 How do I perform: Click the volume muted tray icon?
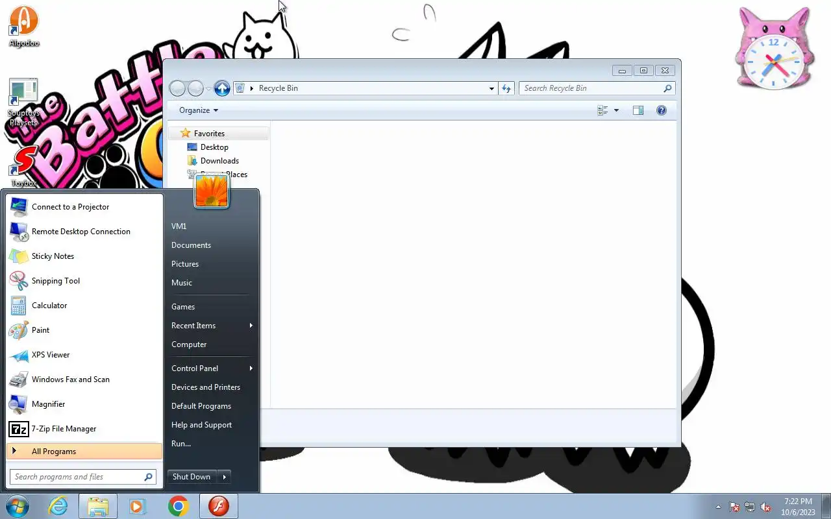pos(765,507)
